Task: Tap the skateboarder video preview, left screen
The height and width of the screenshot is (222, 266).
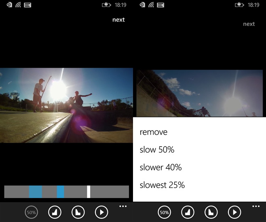Action: tap(66, 105)
